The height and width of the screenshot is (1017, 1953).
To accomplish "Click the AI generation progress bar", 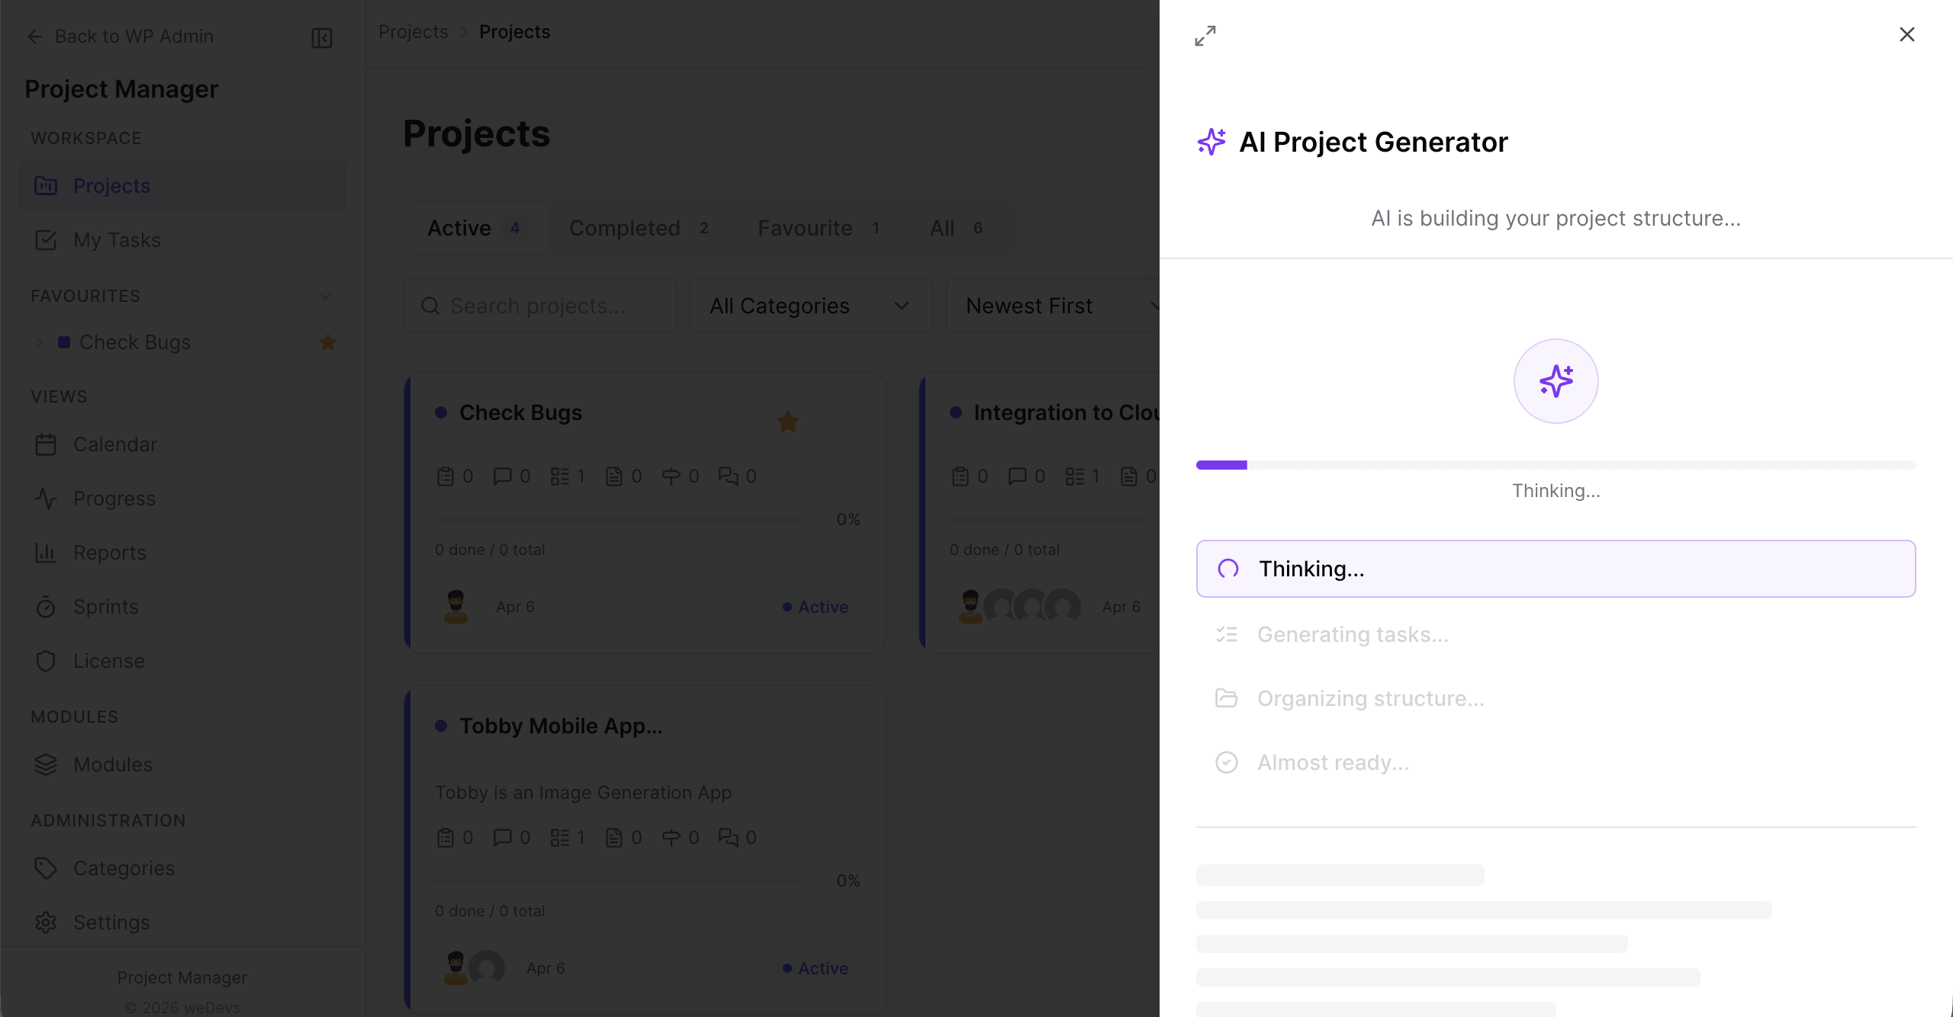I will click(x=1556, y=464).
